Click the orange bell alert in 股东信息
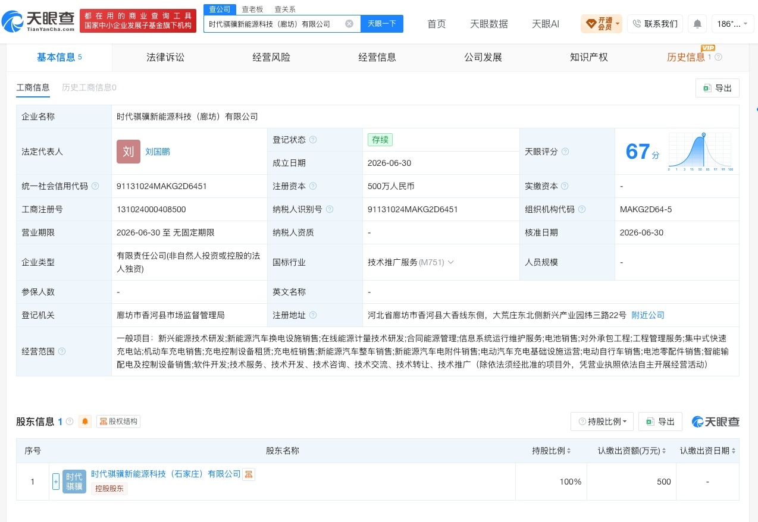This screenshot has height=522, width=758. [x=86, y=422]
